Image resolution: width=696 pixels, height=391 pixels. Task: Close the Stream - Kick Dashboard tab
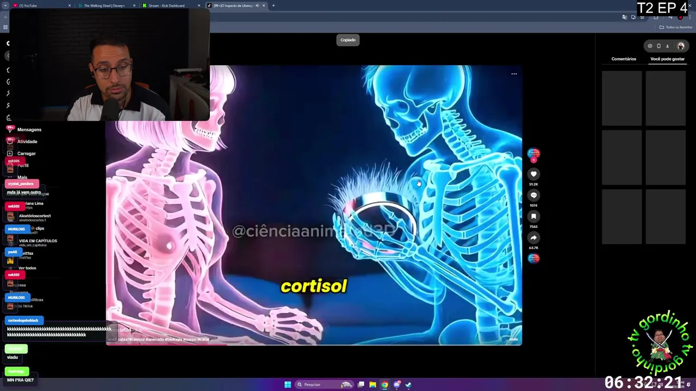199,5
